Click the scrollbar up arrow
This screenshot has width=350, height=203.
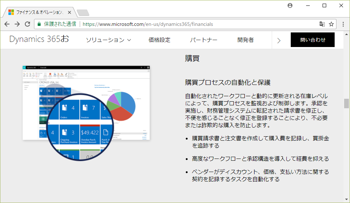click(x=346, y=34)
